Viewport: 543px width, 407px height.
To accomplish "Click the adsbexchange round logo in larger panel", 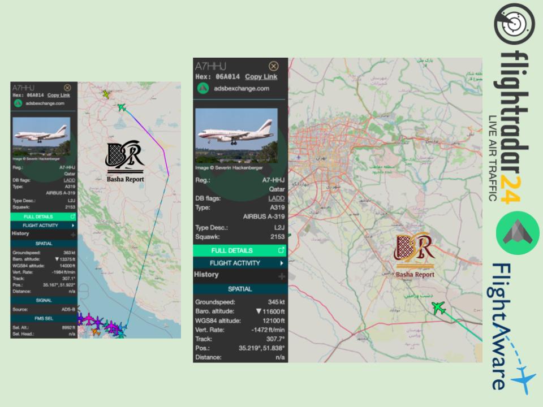I will (x=203, y=89).
